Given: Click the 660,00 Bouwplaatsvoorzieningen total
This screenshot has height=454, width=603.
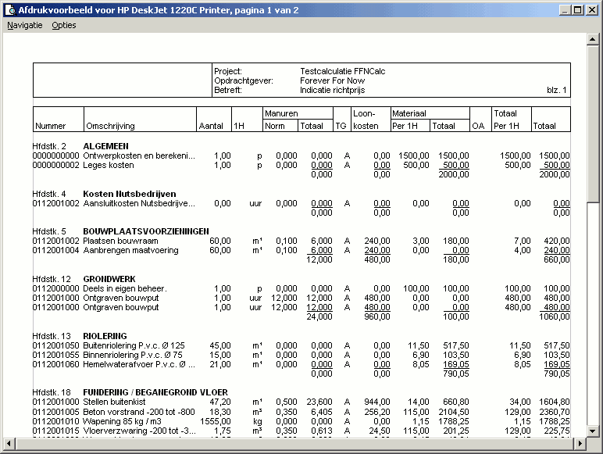Looking at the screenshot, I should pos(556,259).
